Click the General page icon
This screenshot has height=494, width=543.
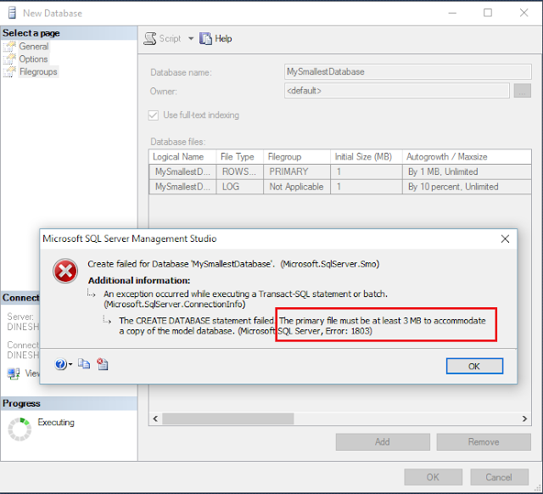9,47
